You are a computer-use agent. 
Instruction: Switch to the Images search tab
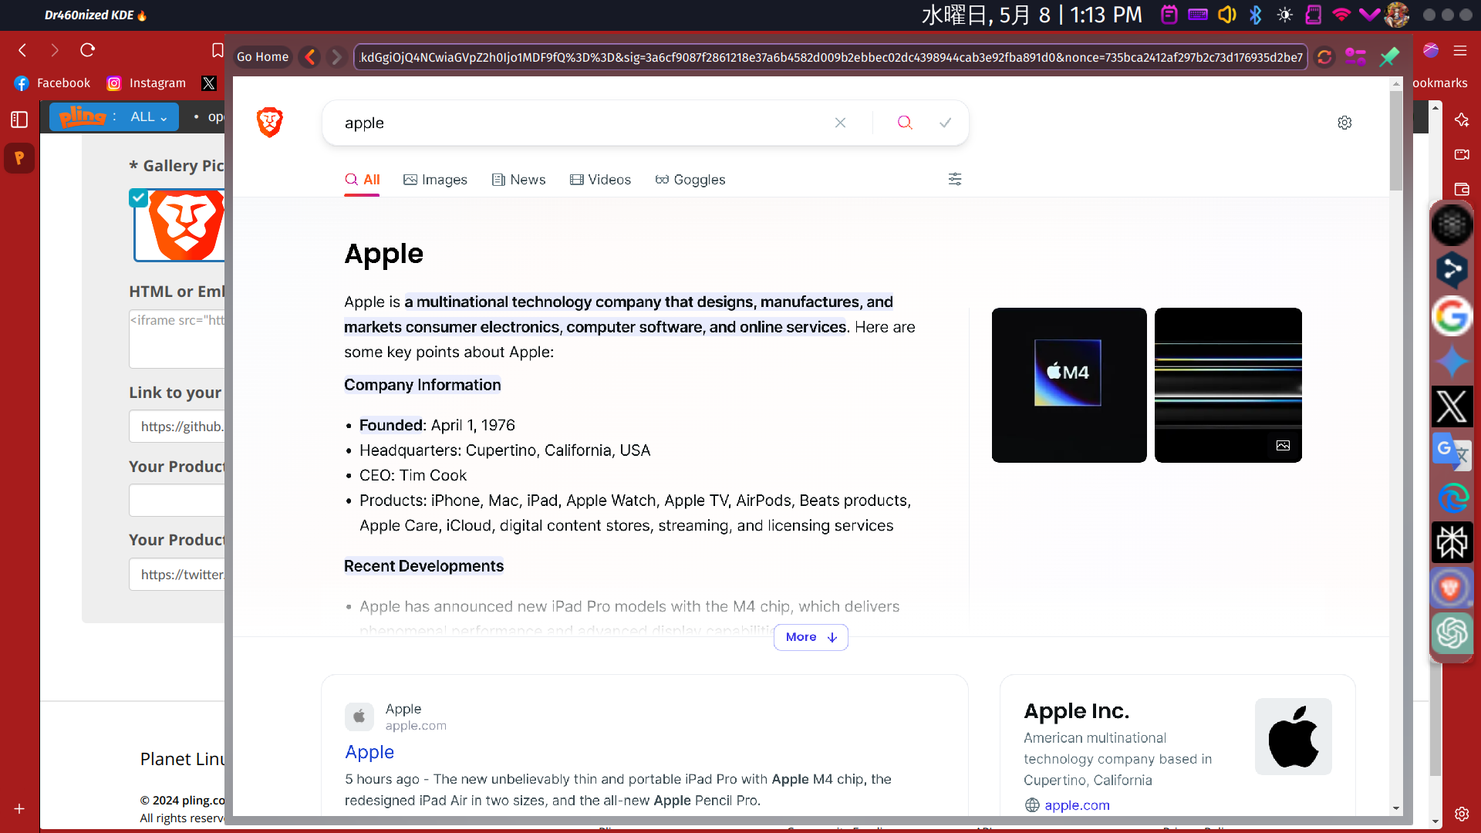coord(435,180)
